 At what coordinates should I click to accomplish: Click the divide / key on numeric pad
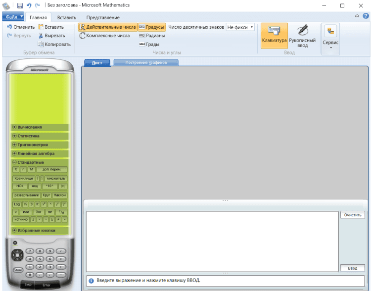(x=61, y=251)
